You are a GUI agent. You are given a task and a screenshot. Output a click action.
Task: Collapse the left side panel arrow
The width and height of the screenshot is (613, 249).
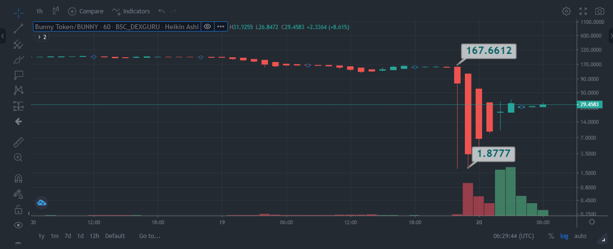pos(3,36)
